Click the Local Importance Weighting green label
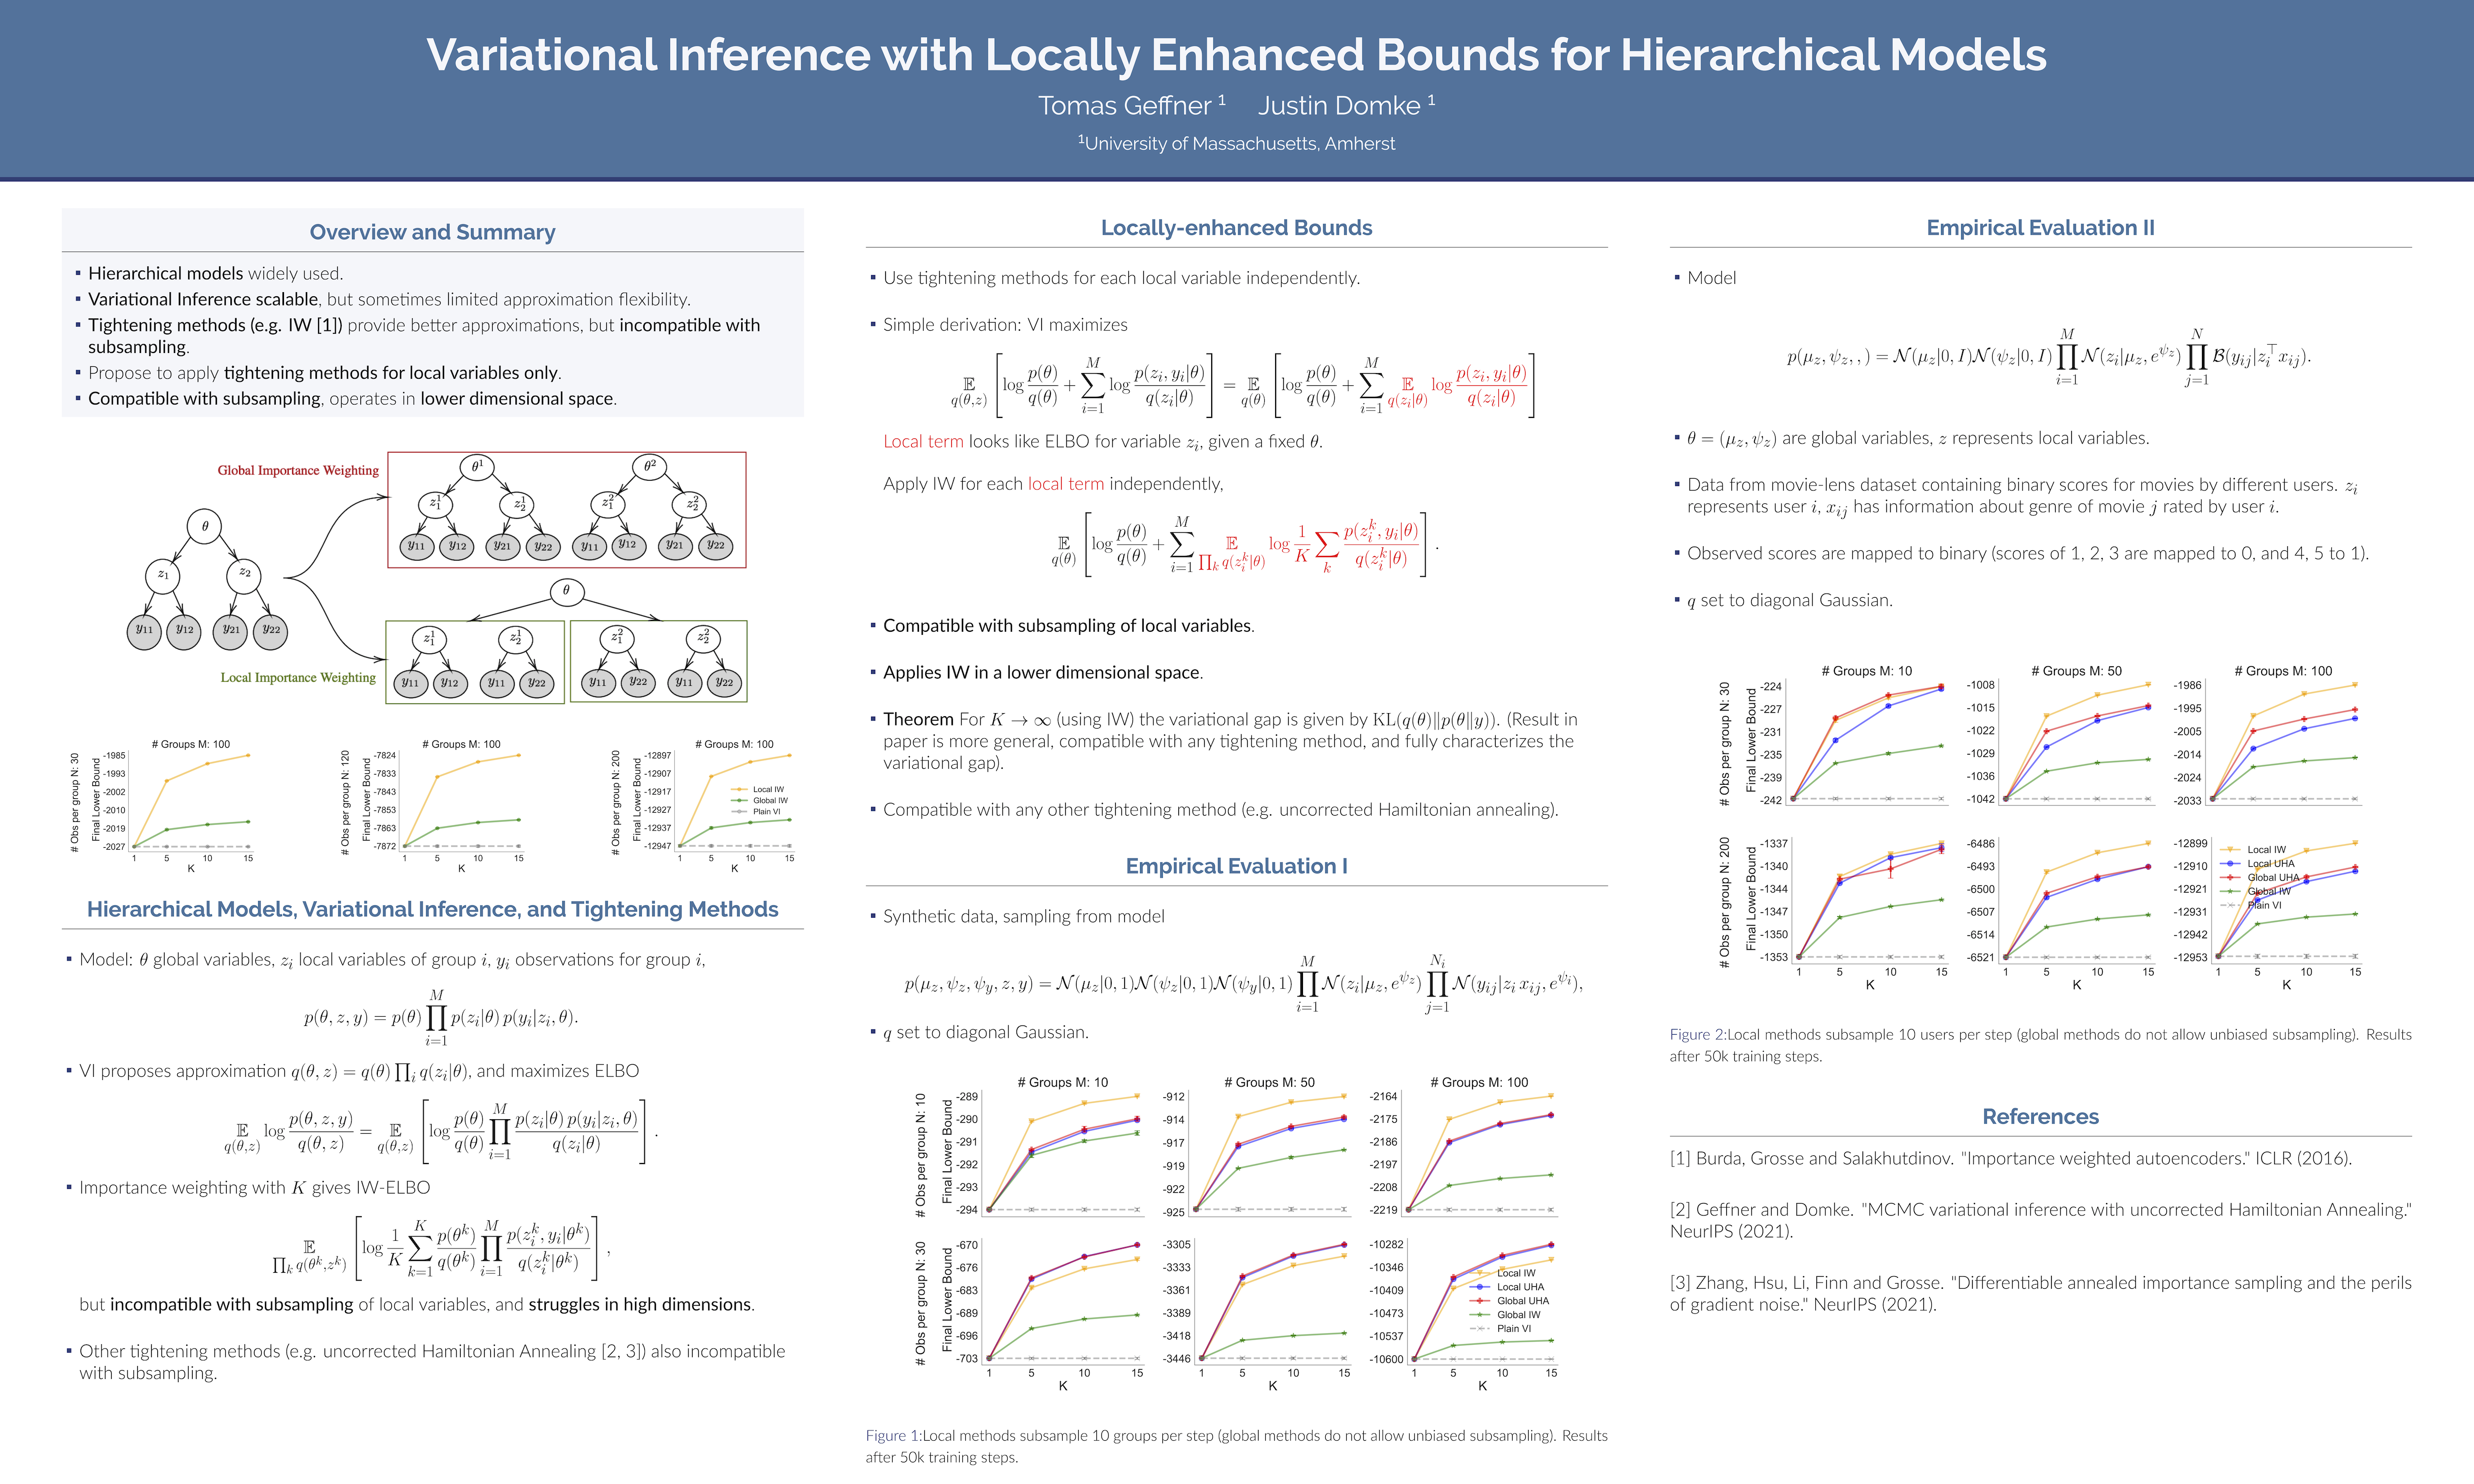Viewport: 2474px width, 1484px height. pyautogui.click(x=298, y=677)
